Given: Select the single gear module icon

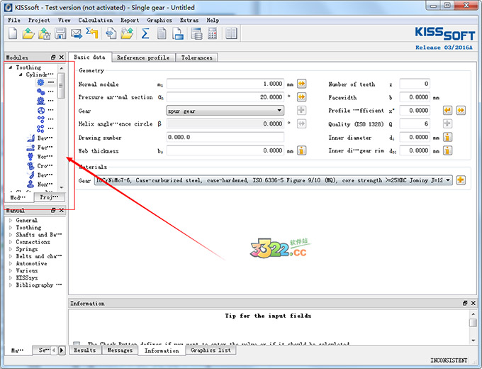Looking at the screenshot, I should [x=40, y=82].
